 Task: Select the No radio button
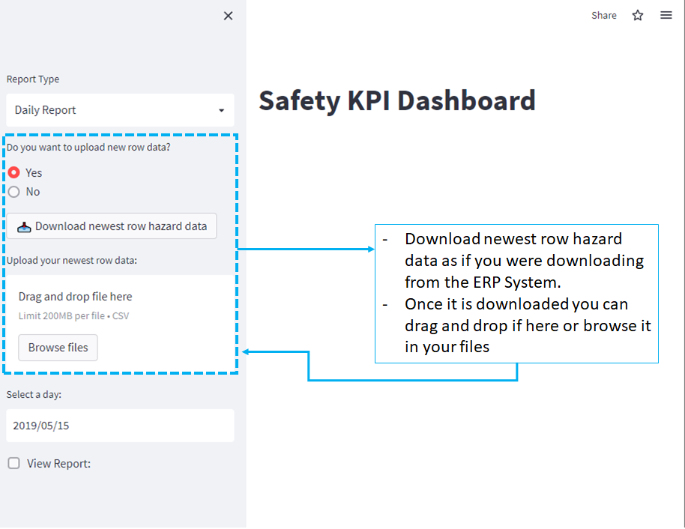[13, 191]
